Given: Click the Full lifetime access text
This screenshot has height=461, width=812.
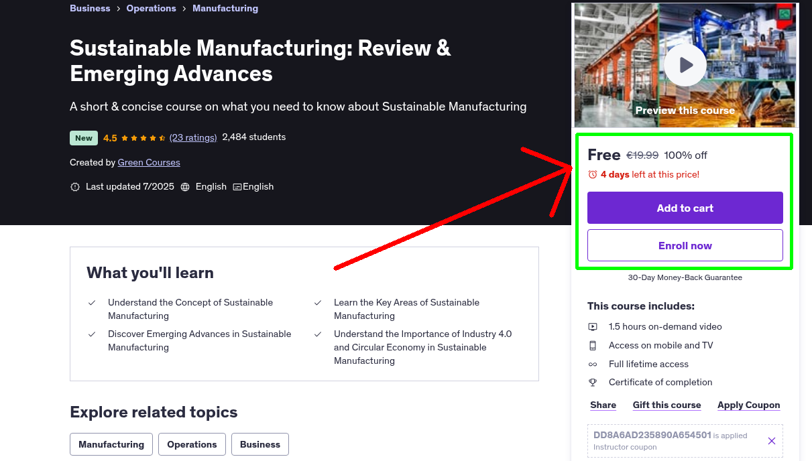Looking at the screenshot, I should tap(648, 364).
